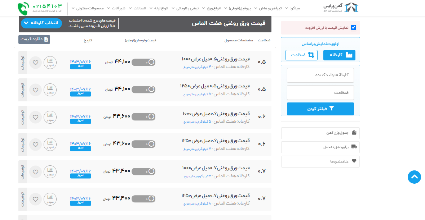
Task: Click the scroll-to-top arrow button
Action: click(x=414, y=177)
